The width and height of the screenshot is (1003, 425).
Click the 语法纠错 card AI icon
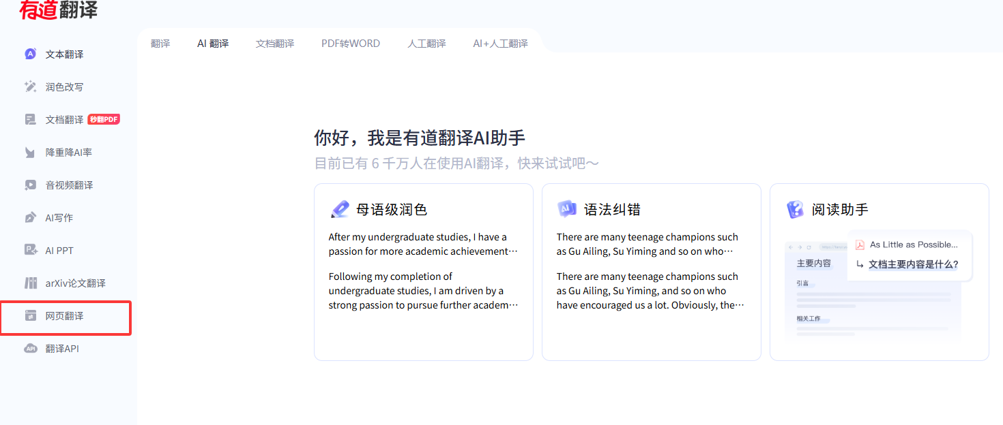567,209
